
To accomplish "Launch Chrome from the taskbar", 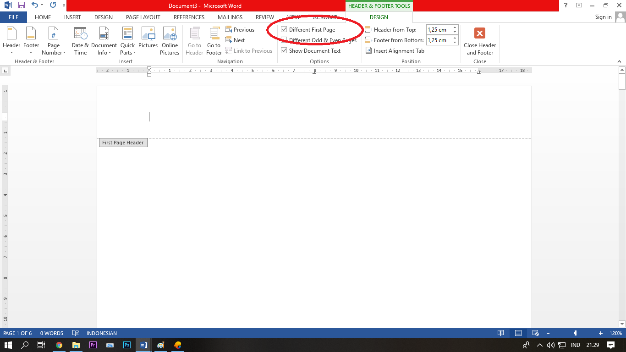I will tap(59, 345).
